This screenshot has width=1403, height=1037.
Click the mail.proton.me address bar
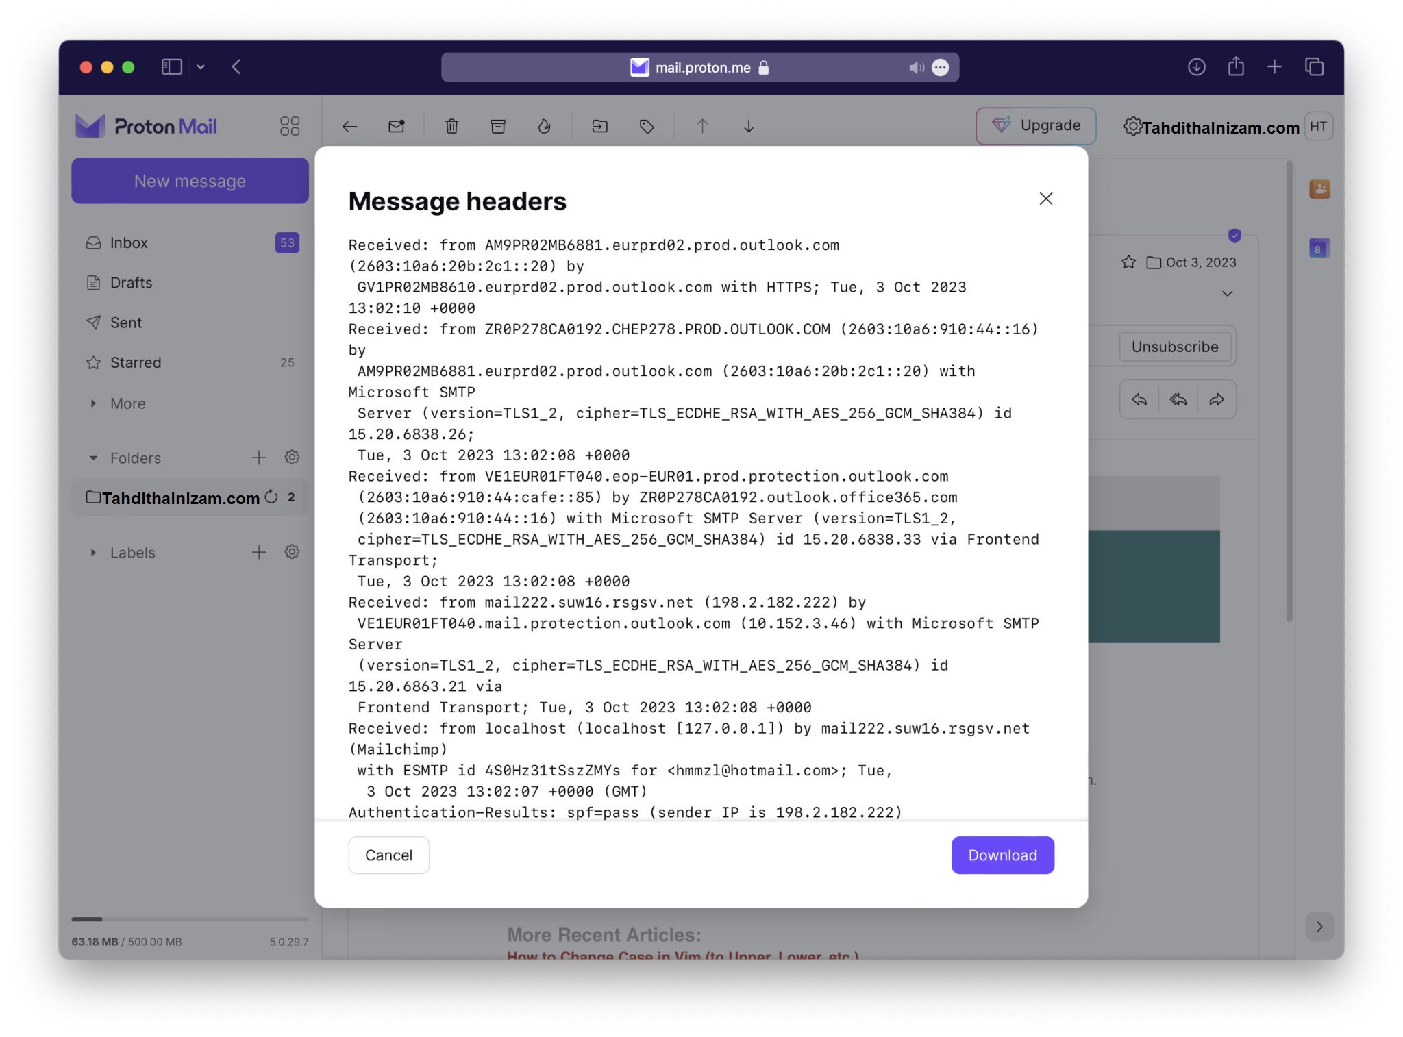coord(700,67)
